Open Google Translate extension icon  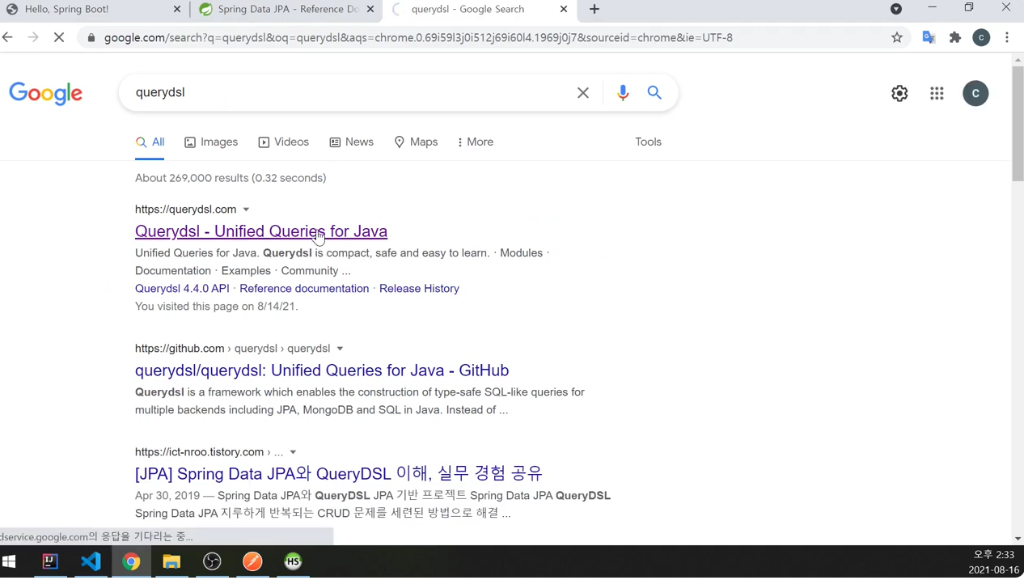(x=929, y=37)
